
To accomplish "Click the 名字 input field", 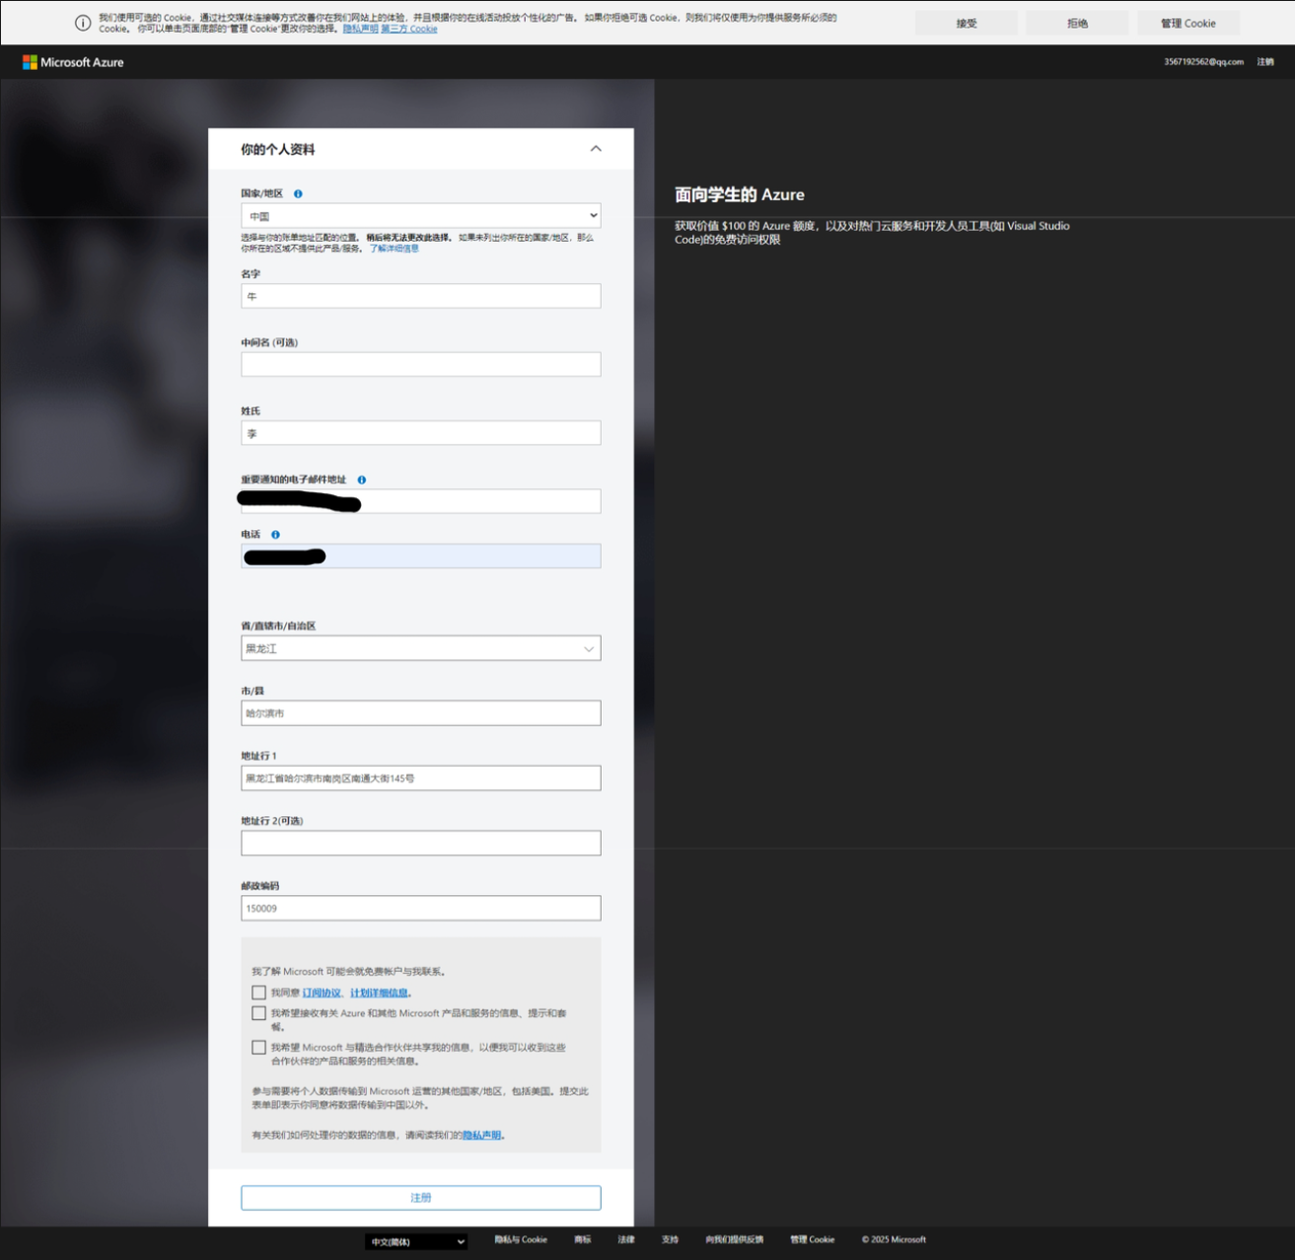I will tap(421, 296).
